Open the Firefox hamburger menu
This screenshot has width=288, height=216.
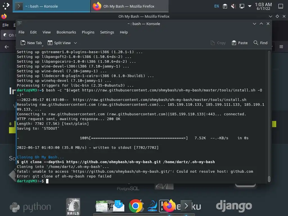(281, 47)
